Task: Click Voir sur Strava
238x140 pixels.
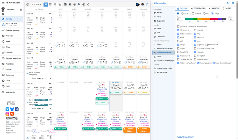Action: tap(163, 72)
